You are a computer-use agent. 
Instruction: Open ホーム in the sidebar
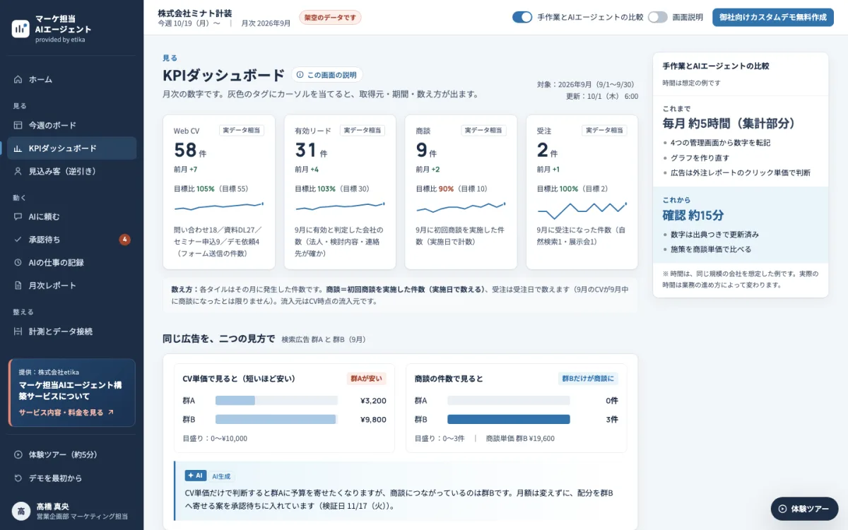pyautogui.click(x=71, y=79)
